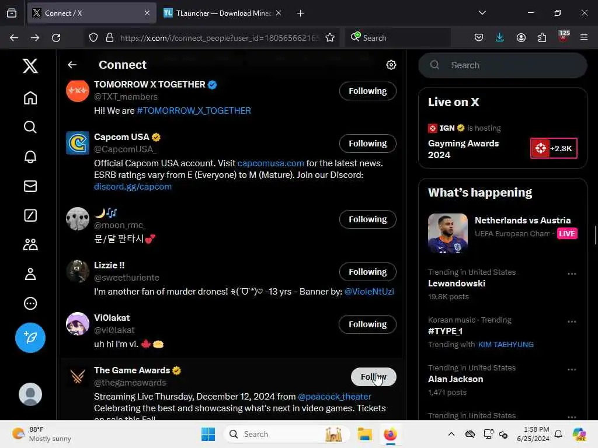Open Communities people icon in sidebar
The width and height of the screenshot is (598, 448).
coord(30,244)
